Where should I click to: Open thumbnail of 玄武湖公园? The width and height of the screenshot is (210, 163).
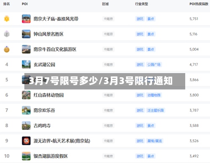pos(26,65)
